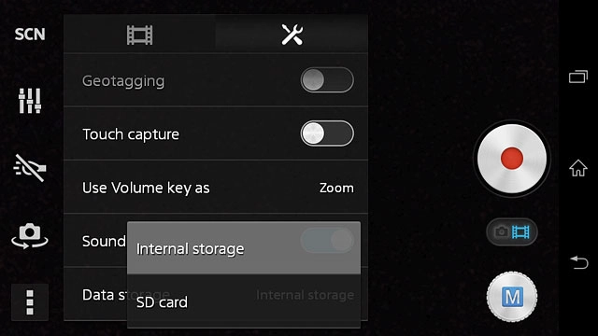Image resolution: width=598 pixels, height=336 pixels.
Task: Open the manual adjustment sliders icon
Action: click(30, 101)
